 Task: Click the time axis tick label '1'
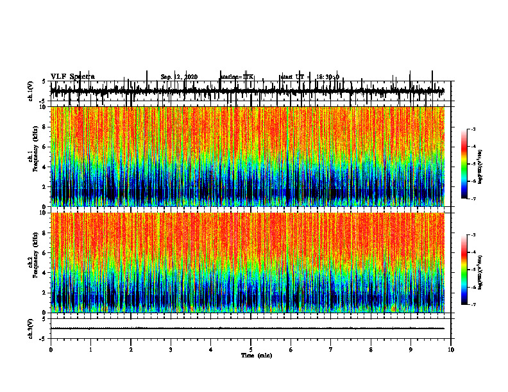[90, 350]
